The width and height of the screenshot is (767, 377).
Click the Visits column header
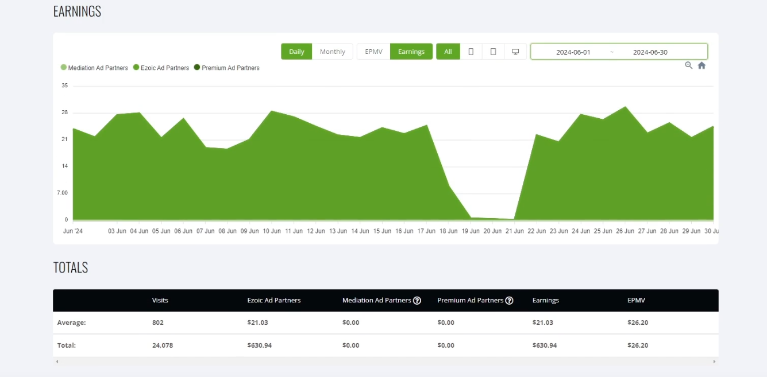[x=160, y=300]
